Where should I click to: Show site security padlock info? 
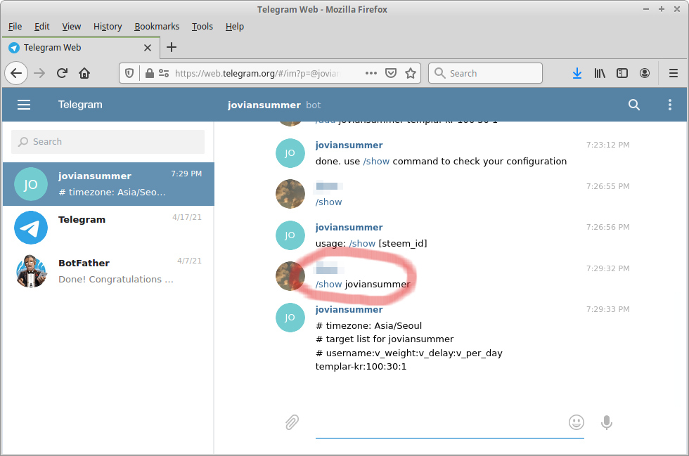point(149,73)
